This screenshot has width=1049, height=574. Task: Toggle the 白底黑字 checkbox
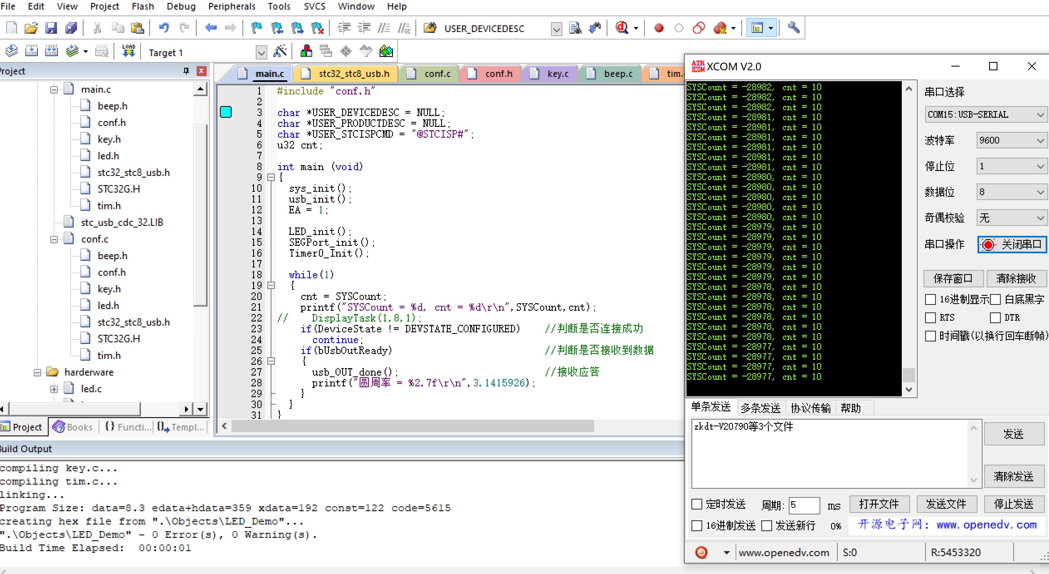995,299
